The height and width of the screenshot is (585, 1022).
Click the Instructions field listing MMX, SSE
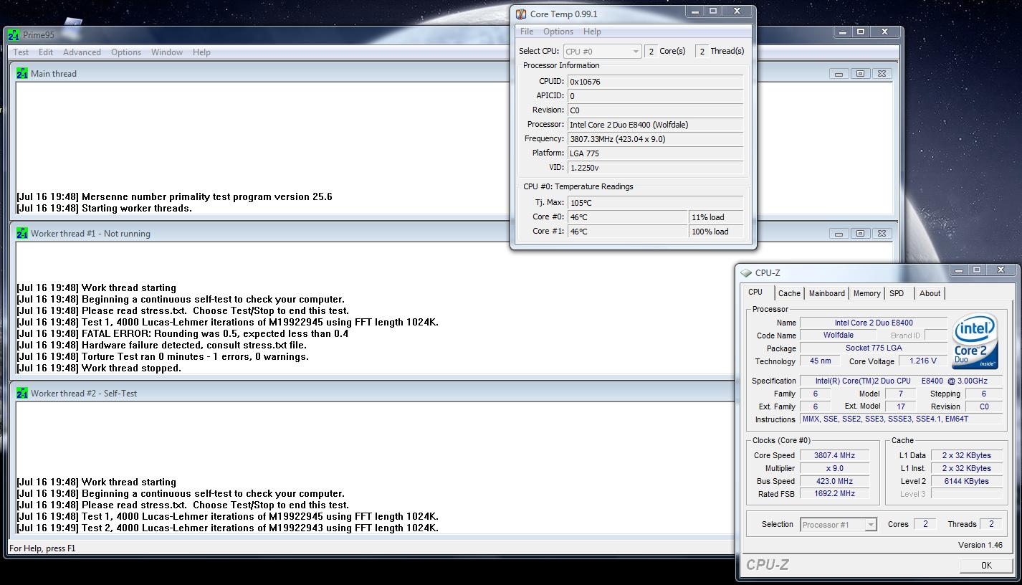click(901, 419)
